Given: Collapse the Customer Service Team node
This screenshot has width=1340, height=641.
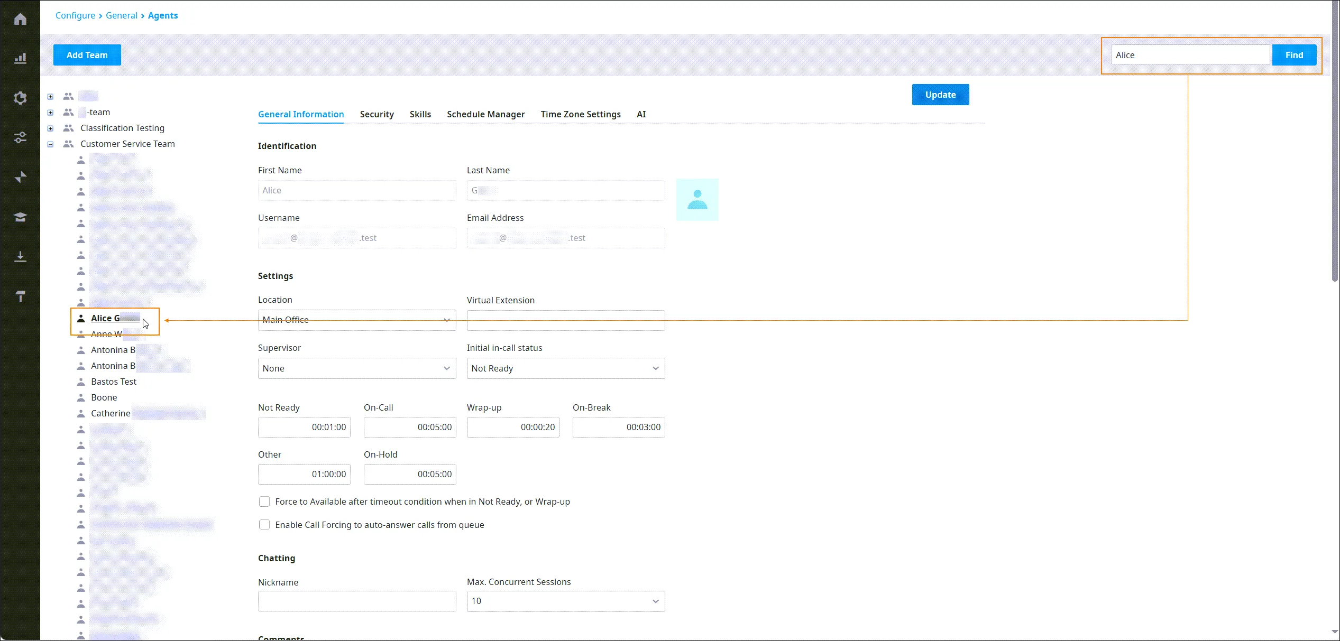Looking at the screenshot, I should [x=50, y=144].
